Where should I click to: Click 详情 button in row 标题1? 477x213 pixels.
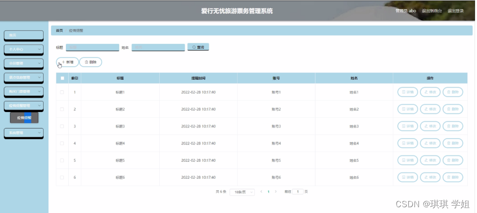pos(407,92)
